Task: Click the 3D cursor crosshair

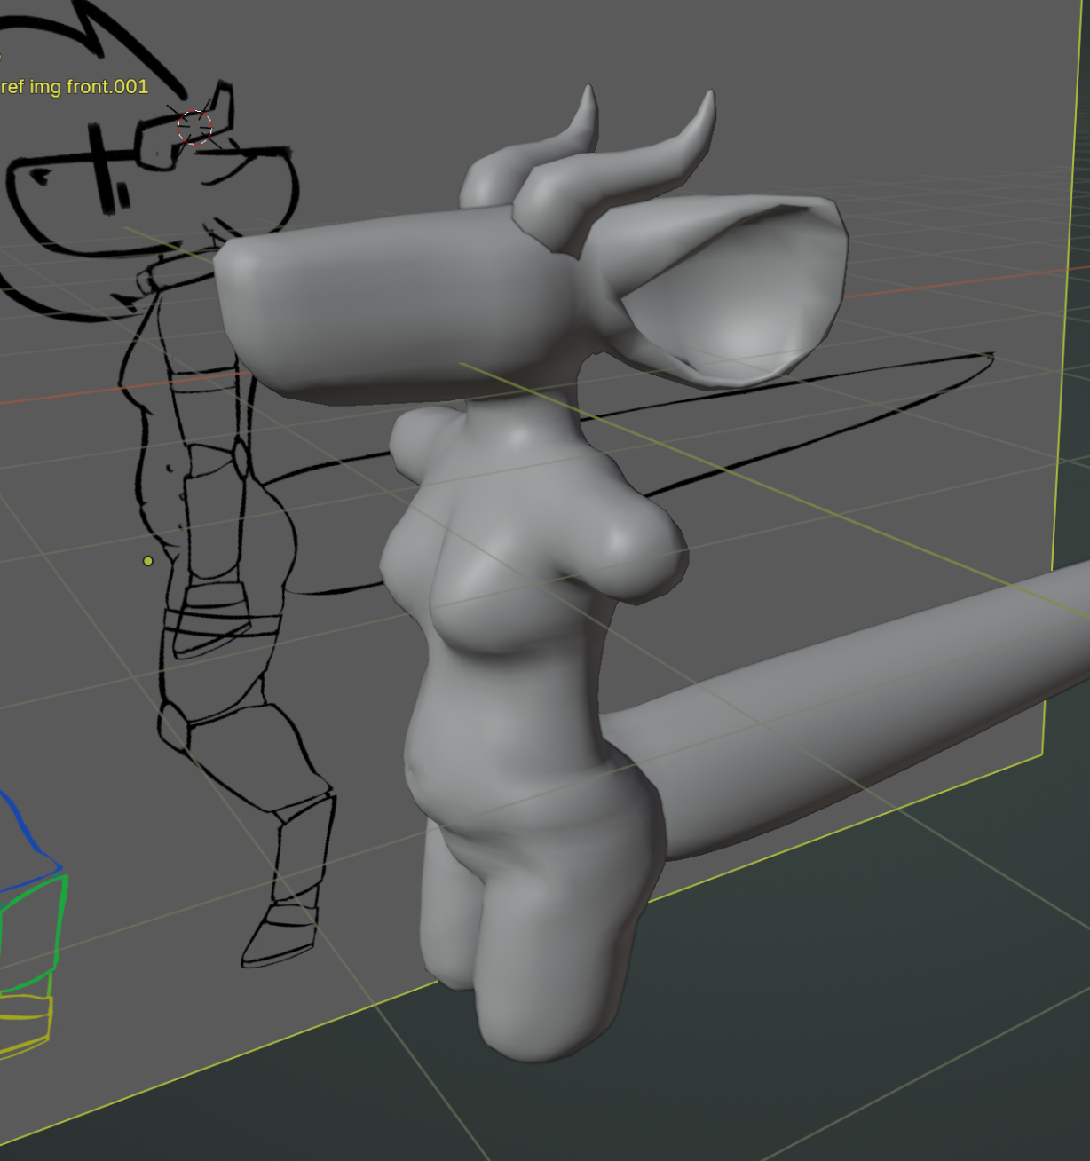Action: click(x=194, y=128)
